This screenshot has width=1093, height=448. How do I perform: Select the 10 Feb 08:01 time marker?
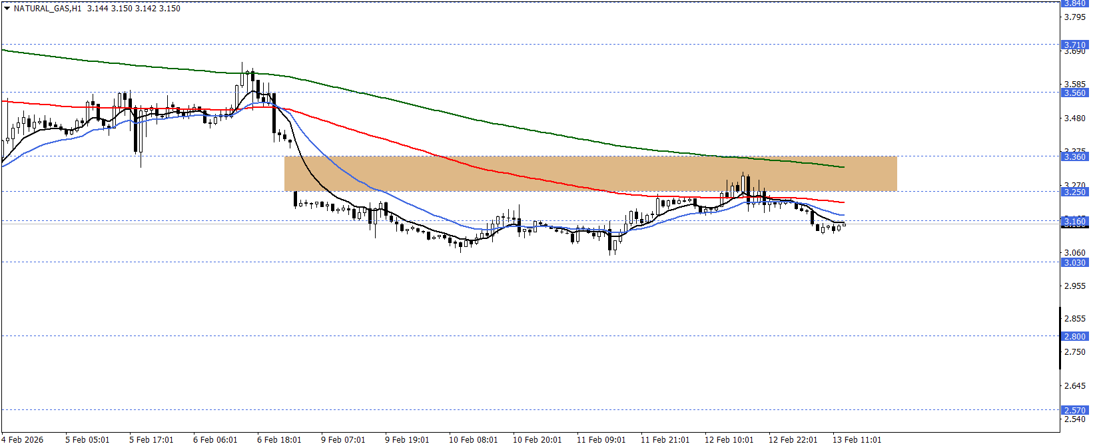[473, 440]
